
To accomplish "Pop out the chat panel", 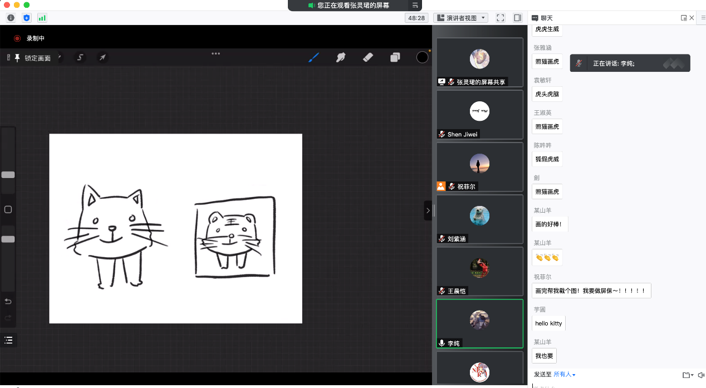I will coord(684,18).
